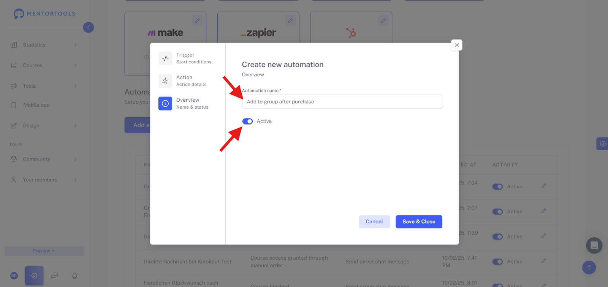Click the edit pencil on the Zapier card
The width and height of the screenshot is (608, 287).
point(290,21)
